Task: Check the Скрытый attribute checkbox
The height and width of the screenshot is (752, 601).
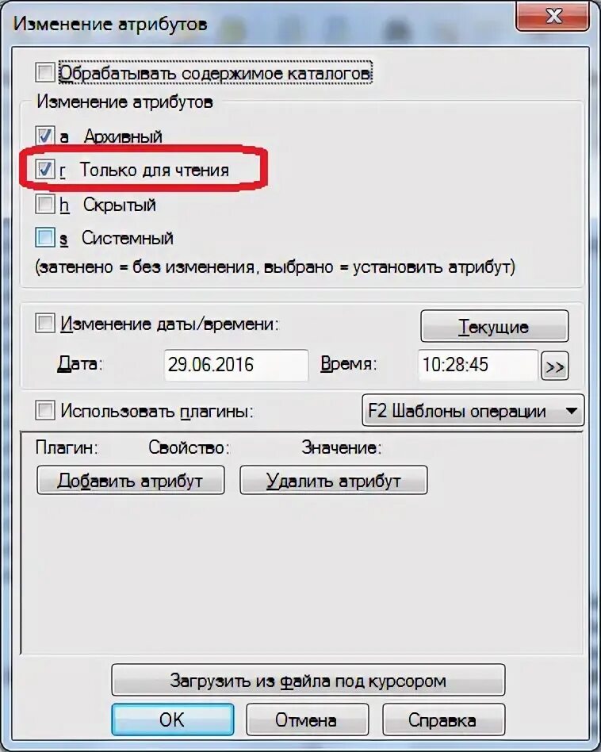Action: pos(45,205)
